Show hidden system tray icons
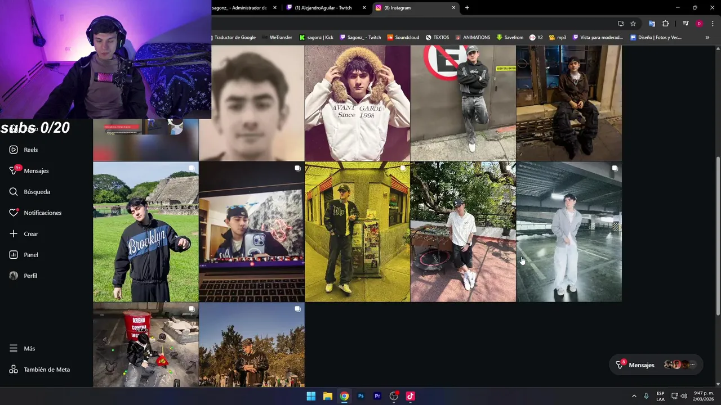 [x=634, y=396]
